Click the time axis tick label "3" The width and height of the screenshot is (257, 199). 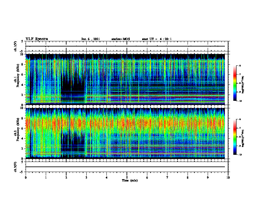click(86, 178)
